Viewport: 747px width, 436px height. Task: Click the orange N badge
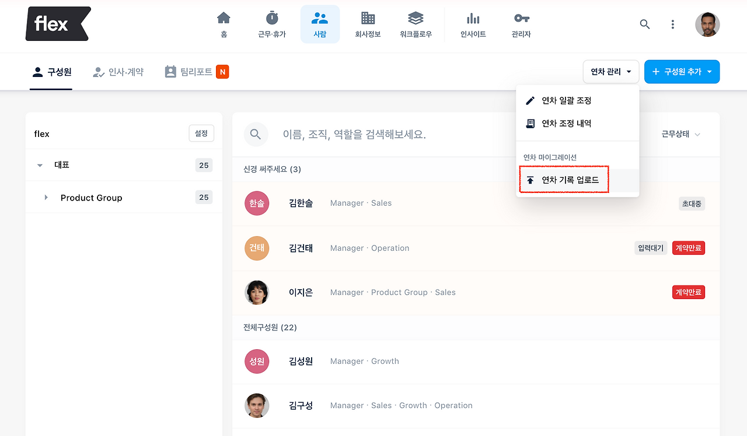click(222, 72)
